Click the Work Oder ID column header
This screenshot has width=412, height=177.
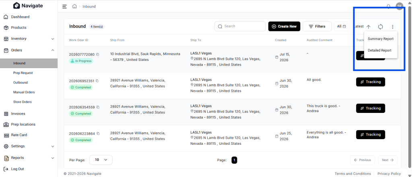78,40
